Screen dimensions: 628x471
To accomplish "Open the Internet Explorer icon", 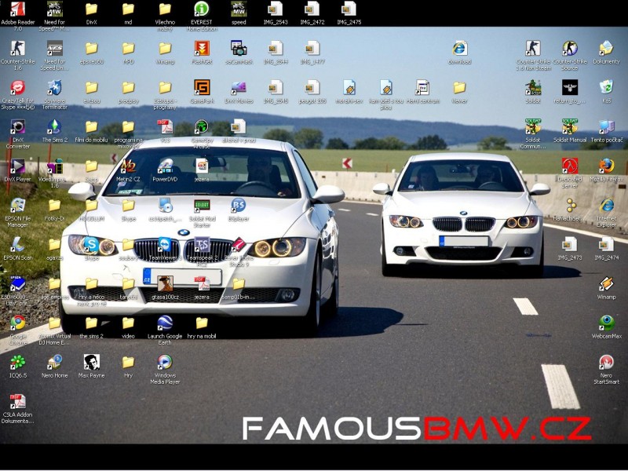I will click(x=606, y=205).
